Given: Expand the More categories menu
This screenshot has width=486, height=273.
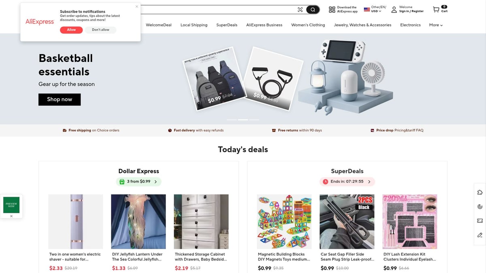Looking at the screenshot, I should (x=436, y=25).
